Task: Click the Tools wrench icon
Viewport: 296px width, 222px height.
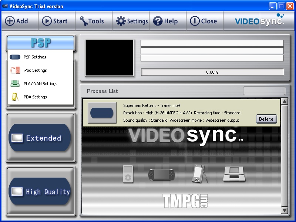Action: (x=83, y=21)
